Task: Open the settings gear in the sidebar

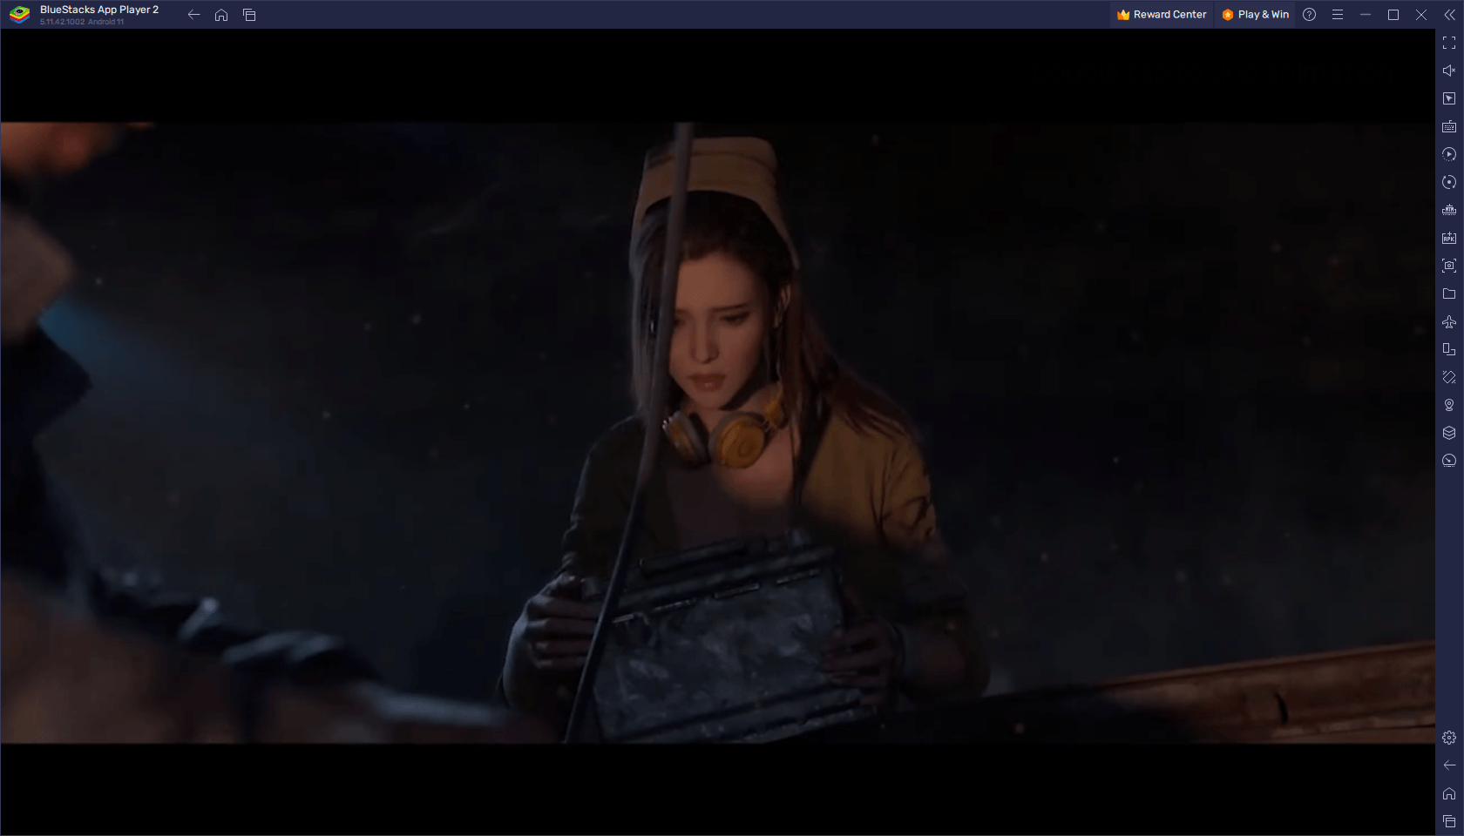Action: [1449, 738]
